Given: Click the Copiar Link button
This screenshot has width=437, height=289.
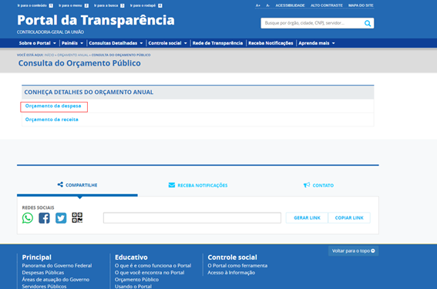Looking at the screenshot, I should (x=349, y=218).
